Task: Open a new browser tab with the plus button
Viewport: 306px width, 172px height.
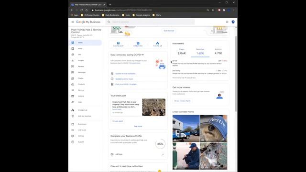Action: [x=110, y=5]
